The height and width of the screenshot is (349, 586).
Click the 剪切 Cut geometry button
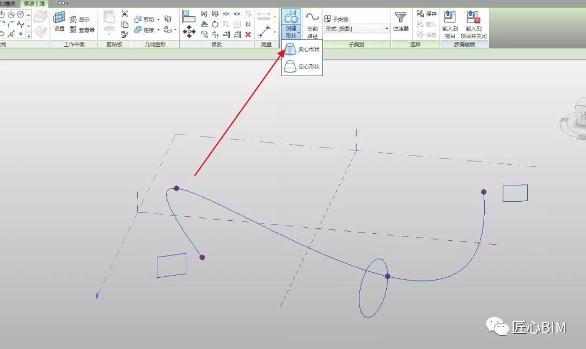144,19
